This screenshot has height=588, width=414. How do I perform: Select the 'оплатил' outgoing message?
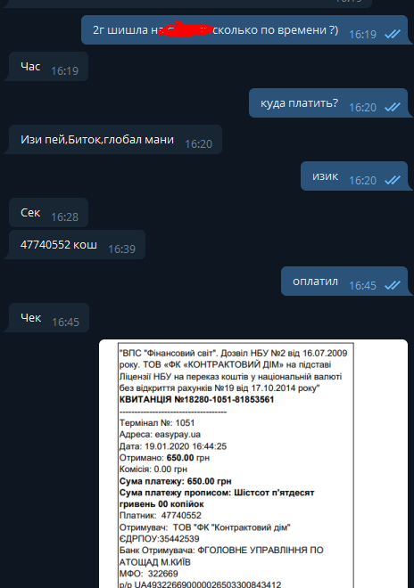tap(344, 282)
